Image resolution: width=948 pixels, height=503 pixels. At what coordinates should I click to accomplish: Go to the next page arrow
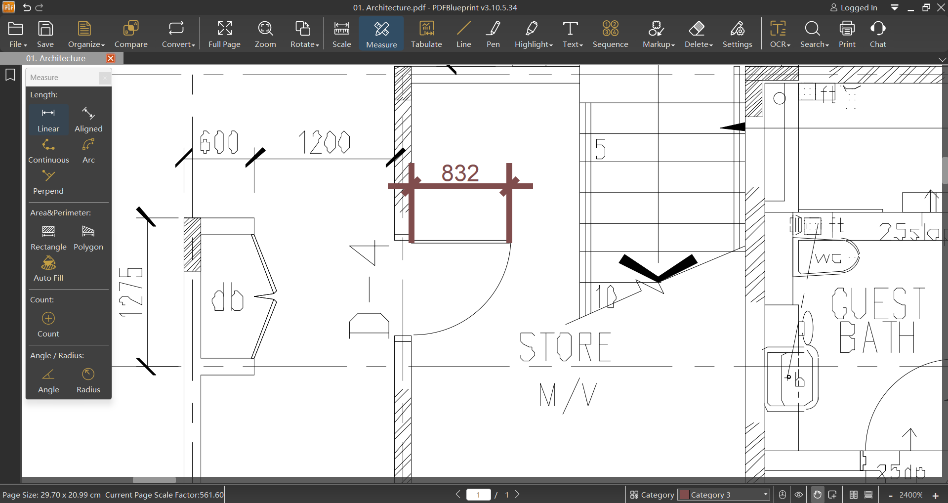tap(517, 495)
